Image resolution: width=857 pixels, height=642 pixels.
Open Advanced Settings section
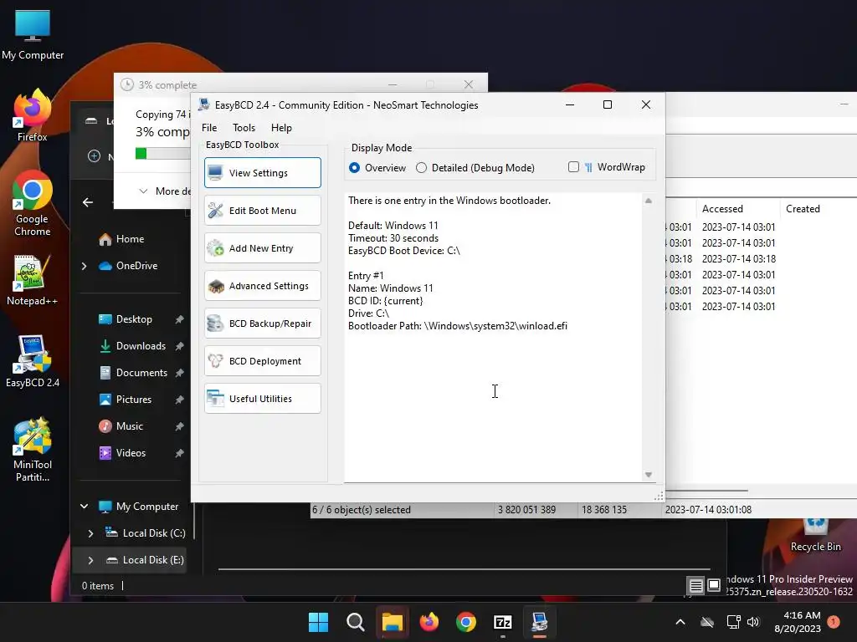coord(262,286)
